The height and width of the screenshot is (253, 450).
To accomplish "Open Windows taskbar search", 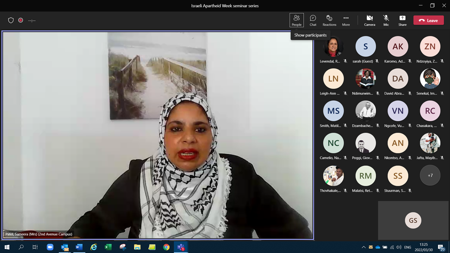I will click(21, 247).
